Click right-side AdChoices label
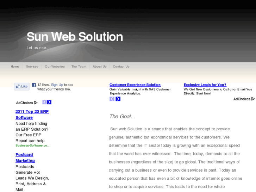This screenshot has height=192, width=256. click(x=242, y=99)
